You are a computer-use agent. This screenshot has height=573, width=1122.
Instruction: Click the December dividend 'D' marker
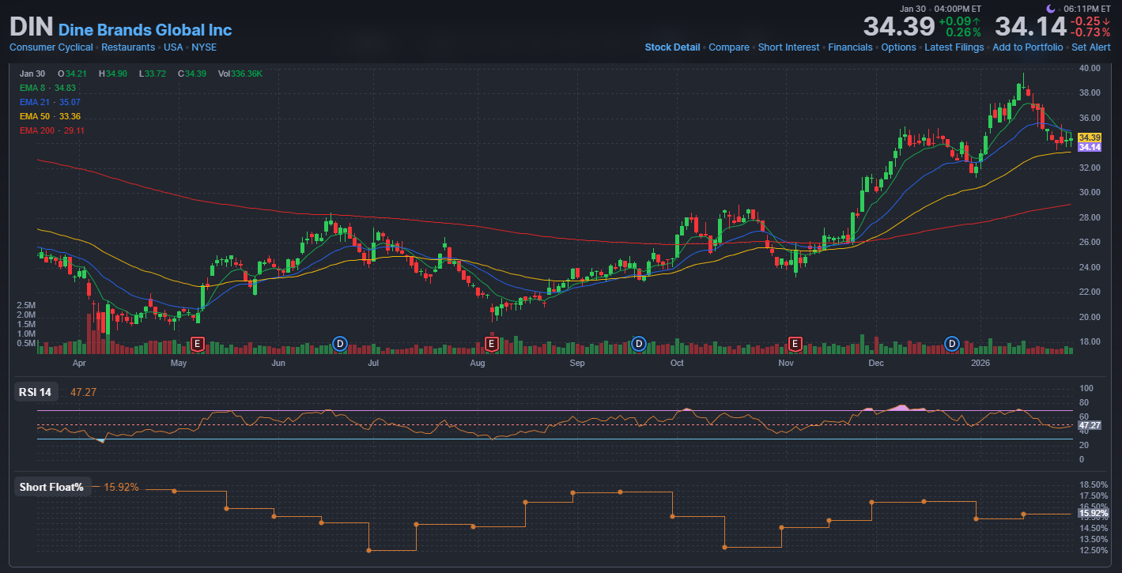coord(952,343)
